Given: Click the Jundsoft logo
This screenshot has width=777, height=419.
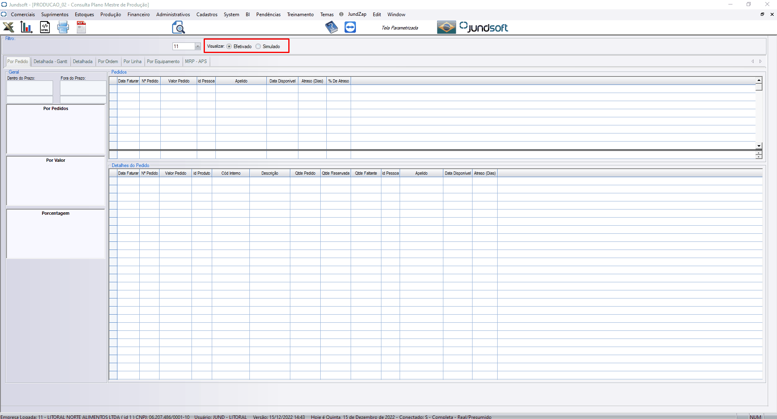Looking at the screenshot, I should click(484, 28).
